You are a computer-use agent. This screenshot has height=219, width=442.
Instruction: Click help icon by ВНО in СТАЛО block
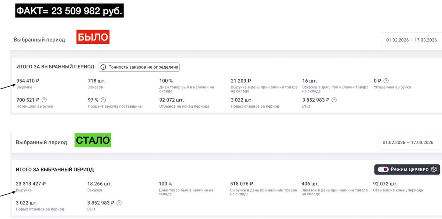point(119,203)
